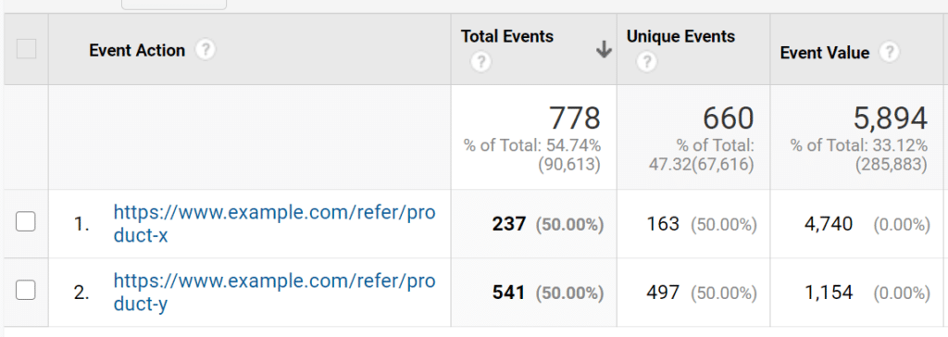Toggle the select-all checkbox in table header
Image resolution: width=948 pixels, height=337 pixels.
[x=26, y=49]
